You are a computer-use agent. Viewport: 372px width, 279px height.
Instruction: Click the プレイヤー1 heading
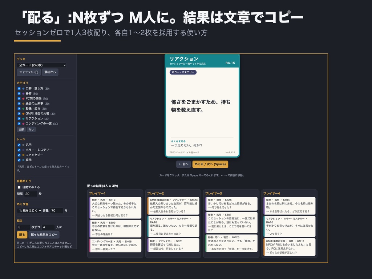click(x=97, y=193)
